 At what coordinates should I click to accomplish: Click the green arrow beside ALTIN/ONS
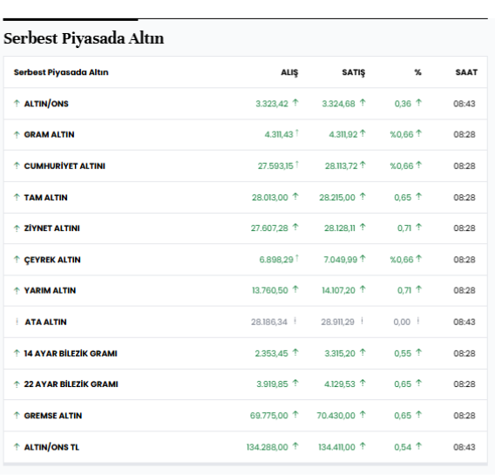[17, 103]
